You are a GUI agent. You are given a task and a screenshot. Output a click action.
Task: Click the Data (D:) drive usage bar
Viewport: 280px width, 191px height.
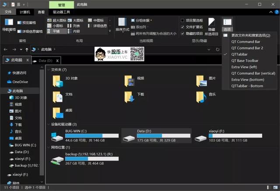[164, 135]
